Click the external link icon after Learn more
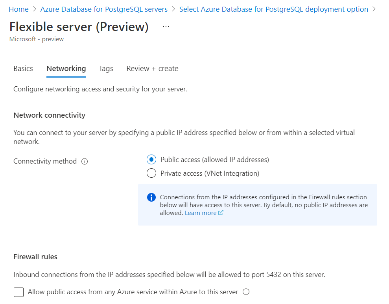 [x=221, y=213]
